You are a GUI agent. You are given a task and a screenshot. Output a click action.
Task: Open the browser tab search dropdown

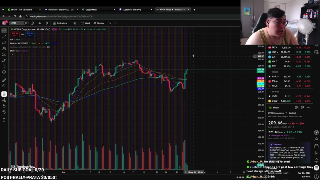pos(3,9)
